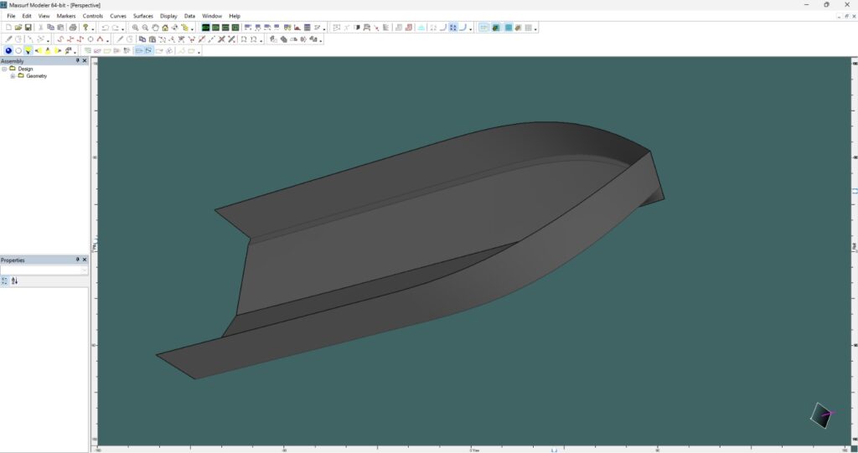Open the Curves menu
Viewport: 858px width, 453px height.
[x=118, y=16]
